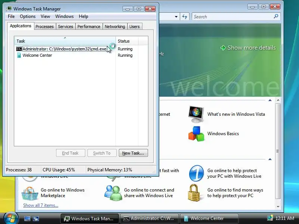Click the Task Manager title bar icon
Image resolution: width=299 pixels, height=224 pixels.
pos(9,9)
